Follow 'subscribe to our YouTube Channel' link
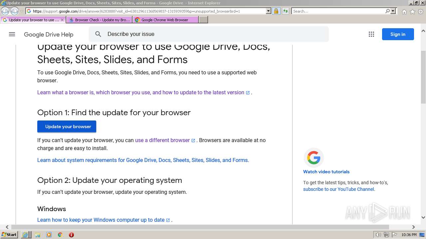This screenshot has height=239, width=426. 339,189
